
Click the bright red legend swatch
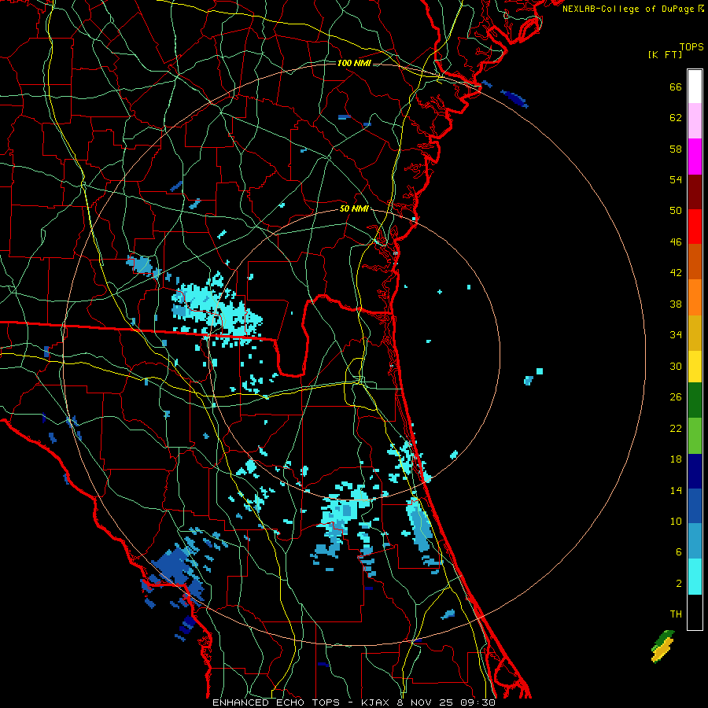[695, 227]
